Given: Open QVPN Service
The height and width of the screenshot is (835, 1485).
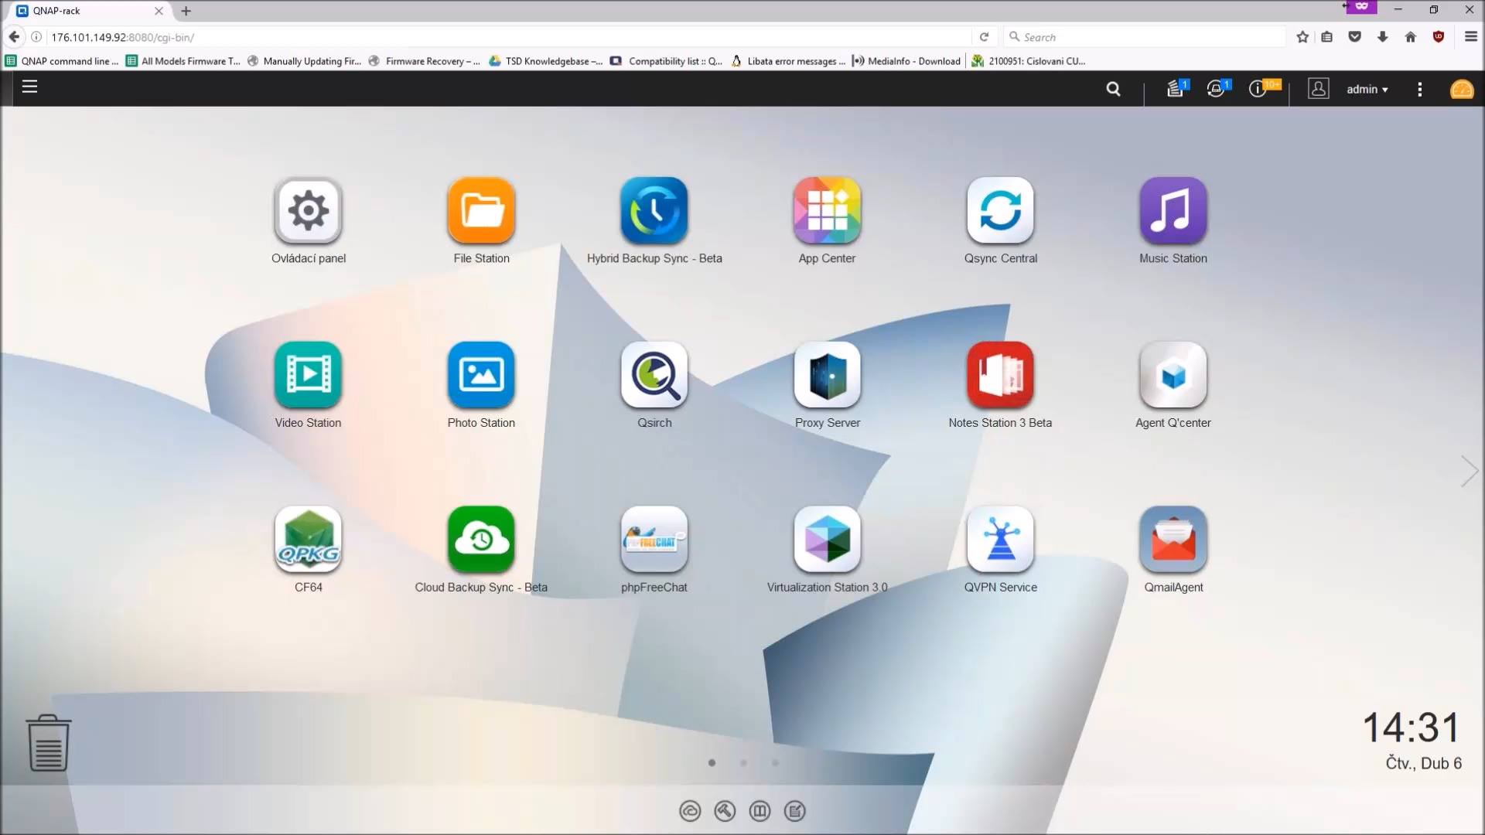Looking at the screenshot, I should [x=1000, y=540].
